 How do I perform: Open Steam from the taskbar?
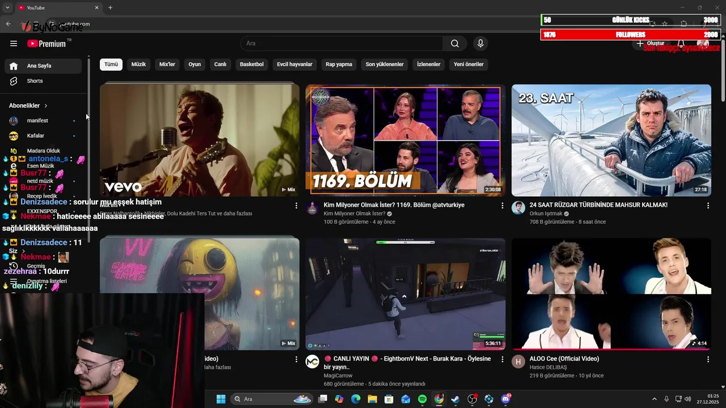[455, 399]
